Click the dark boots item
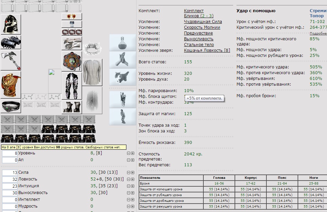Viewport: 327px width, 212px height. pyautogui.click(x=72, y=107)
